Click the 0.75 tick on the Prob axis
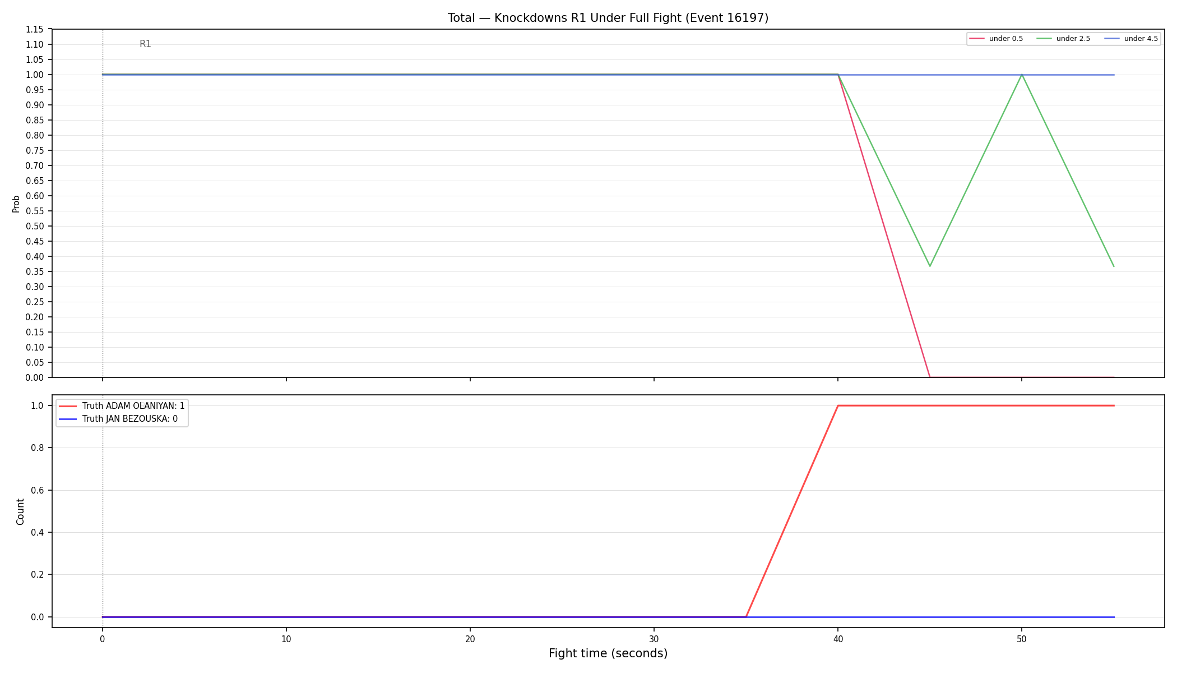1177x673 pixels. [x=35, y=150]
